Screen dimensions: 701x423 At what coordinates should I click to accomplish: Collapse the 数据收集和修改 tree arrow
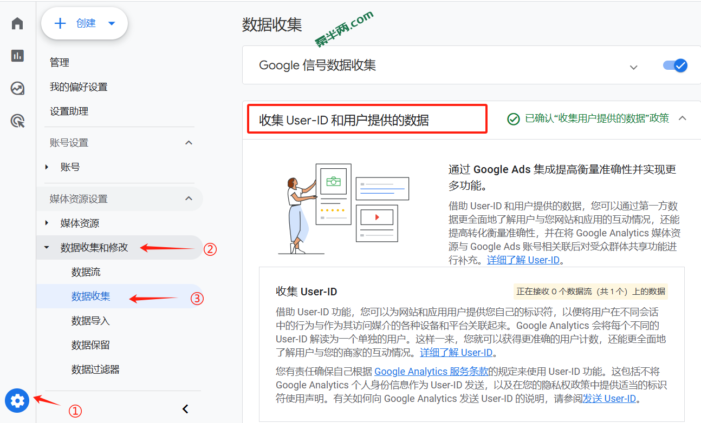[47, 247]
